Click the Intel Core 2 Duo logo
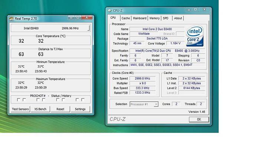This screenshot has height=160, width=256. pos(195,36)
